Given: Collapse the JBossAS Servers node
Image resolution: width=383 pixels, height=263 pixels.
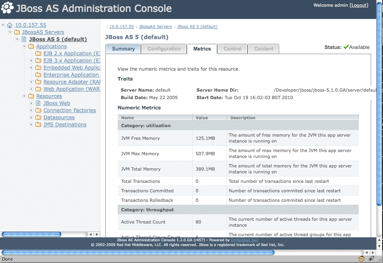Looking at the screenshot, I should click(x=10, y=32).
